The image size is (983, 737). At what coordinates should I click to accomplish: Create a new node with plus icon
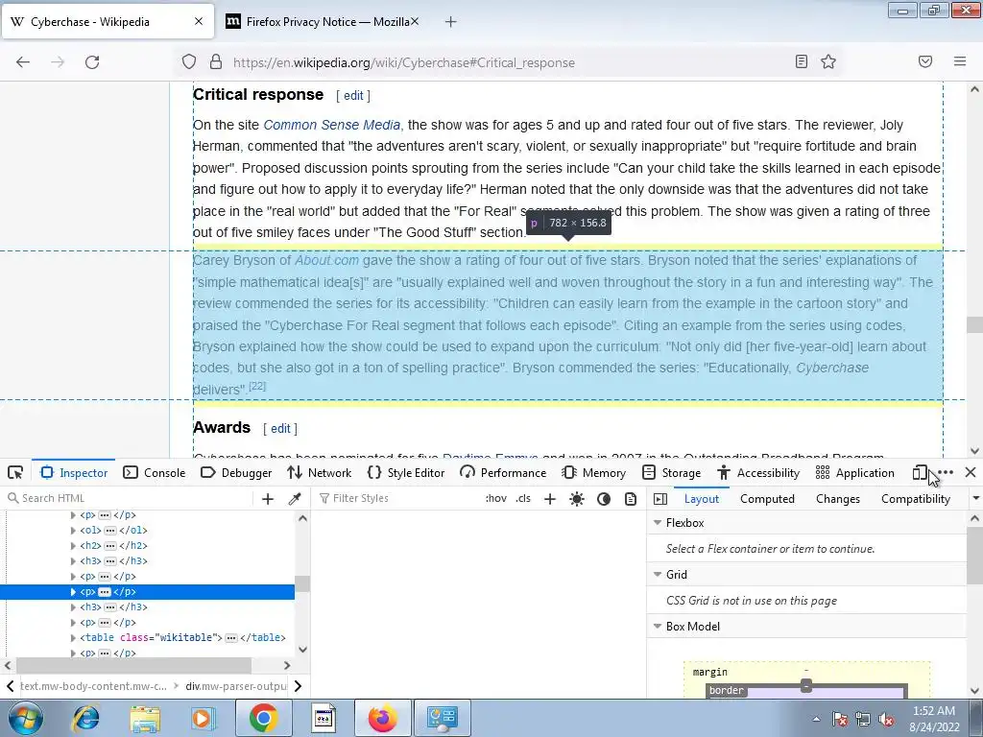[268, 499]
